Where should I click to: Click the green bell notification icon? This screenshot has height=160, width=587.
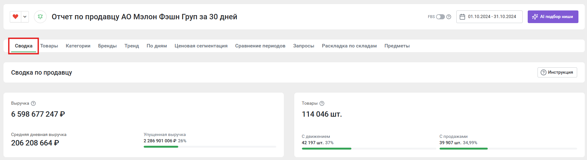40,17
